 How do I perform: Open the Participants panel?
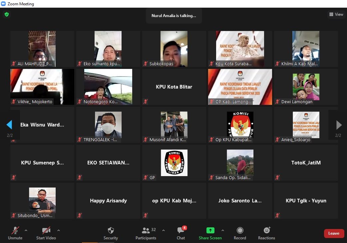pyautogui.click(x=146, y=230)
